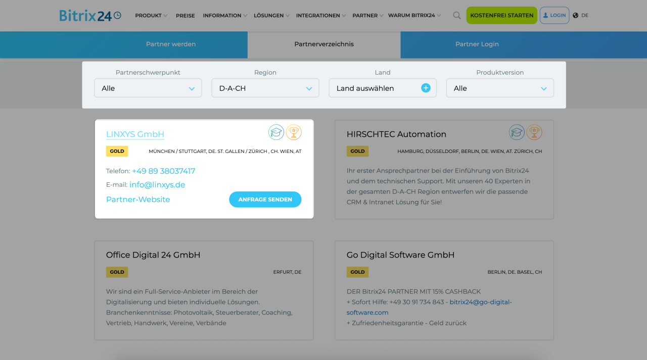Click HIRSCHTEC trophy award badge
The width and height of the screenshot is (647, 360).
coord(534,132)
